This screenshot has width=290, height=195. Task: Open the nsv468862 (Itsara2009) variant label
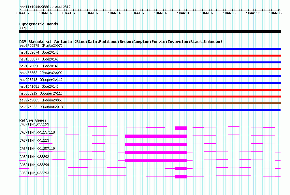[x=41, y=73]
